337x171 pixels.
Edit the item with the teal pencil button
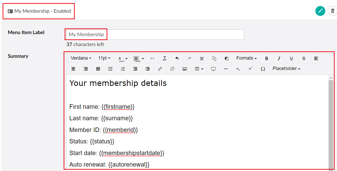tap(320, 11)
